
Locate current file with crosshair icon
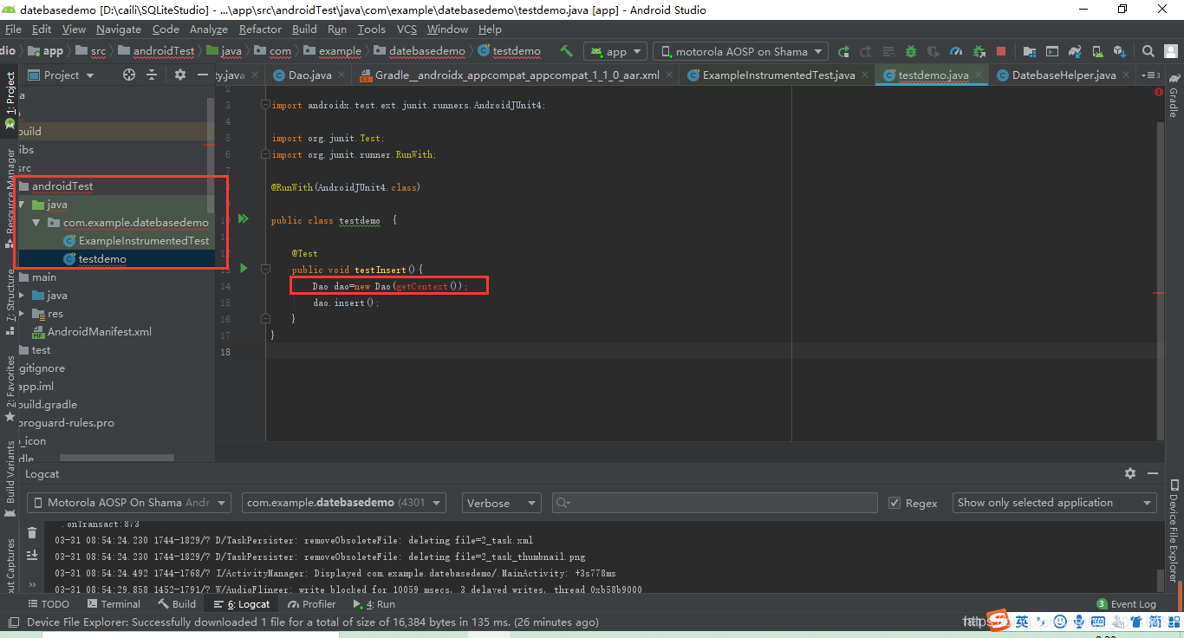tap(129, 75)
